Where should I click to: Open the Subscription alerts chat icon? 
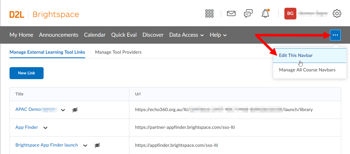click(x=248, y=13)
